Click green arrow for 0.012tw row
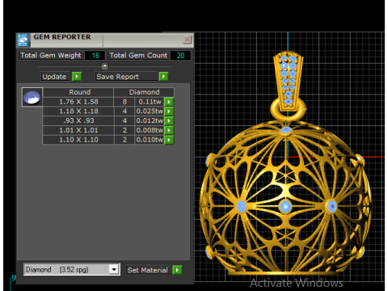Screen dimensions: 388x291 [x=169, y=120]
